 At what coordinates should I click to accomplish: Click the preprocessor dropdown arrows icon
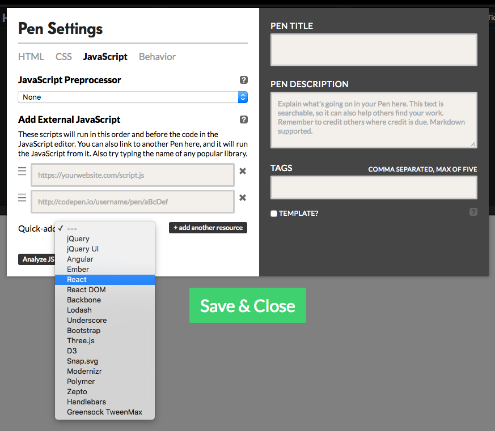point(243,97)
